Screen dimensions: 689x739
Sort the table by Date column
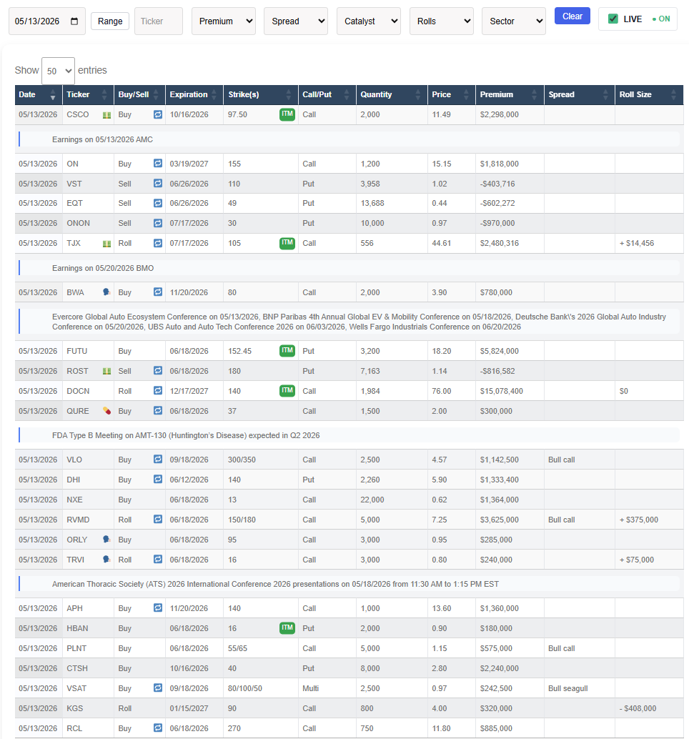38,95
